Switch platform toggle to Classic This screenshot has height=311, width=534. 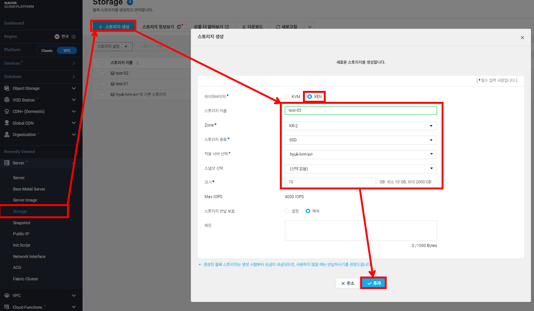47,50
